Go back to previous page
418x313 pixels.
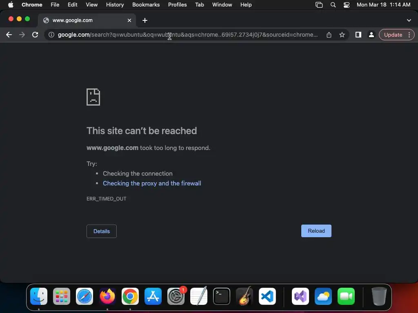tap(9, 35)
